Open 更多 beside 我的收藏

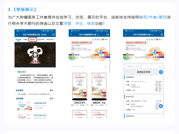(x=52, y=99)
